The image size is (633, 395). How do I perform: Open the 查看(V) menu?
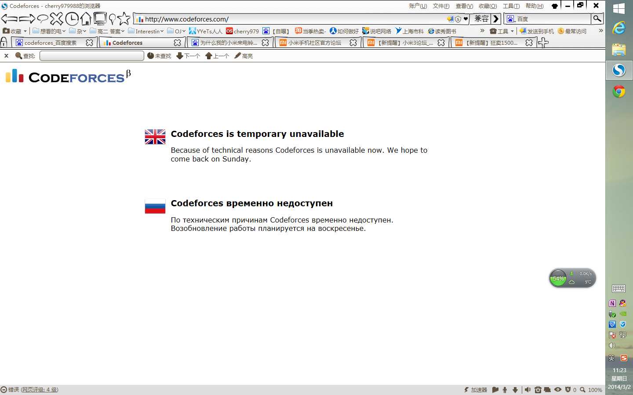(x=464, y=6)
